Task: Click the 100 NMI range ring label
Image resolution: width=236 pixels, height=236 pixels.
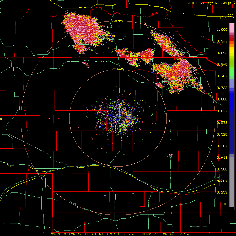Action: click(x=118, y=21)
